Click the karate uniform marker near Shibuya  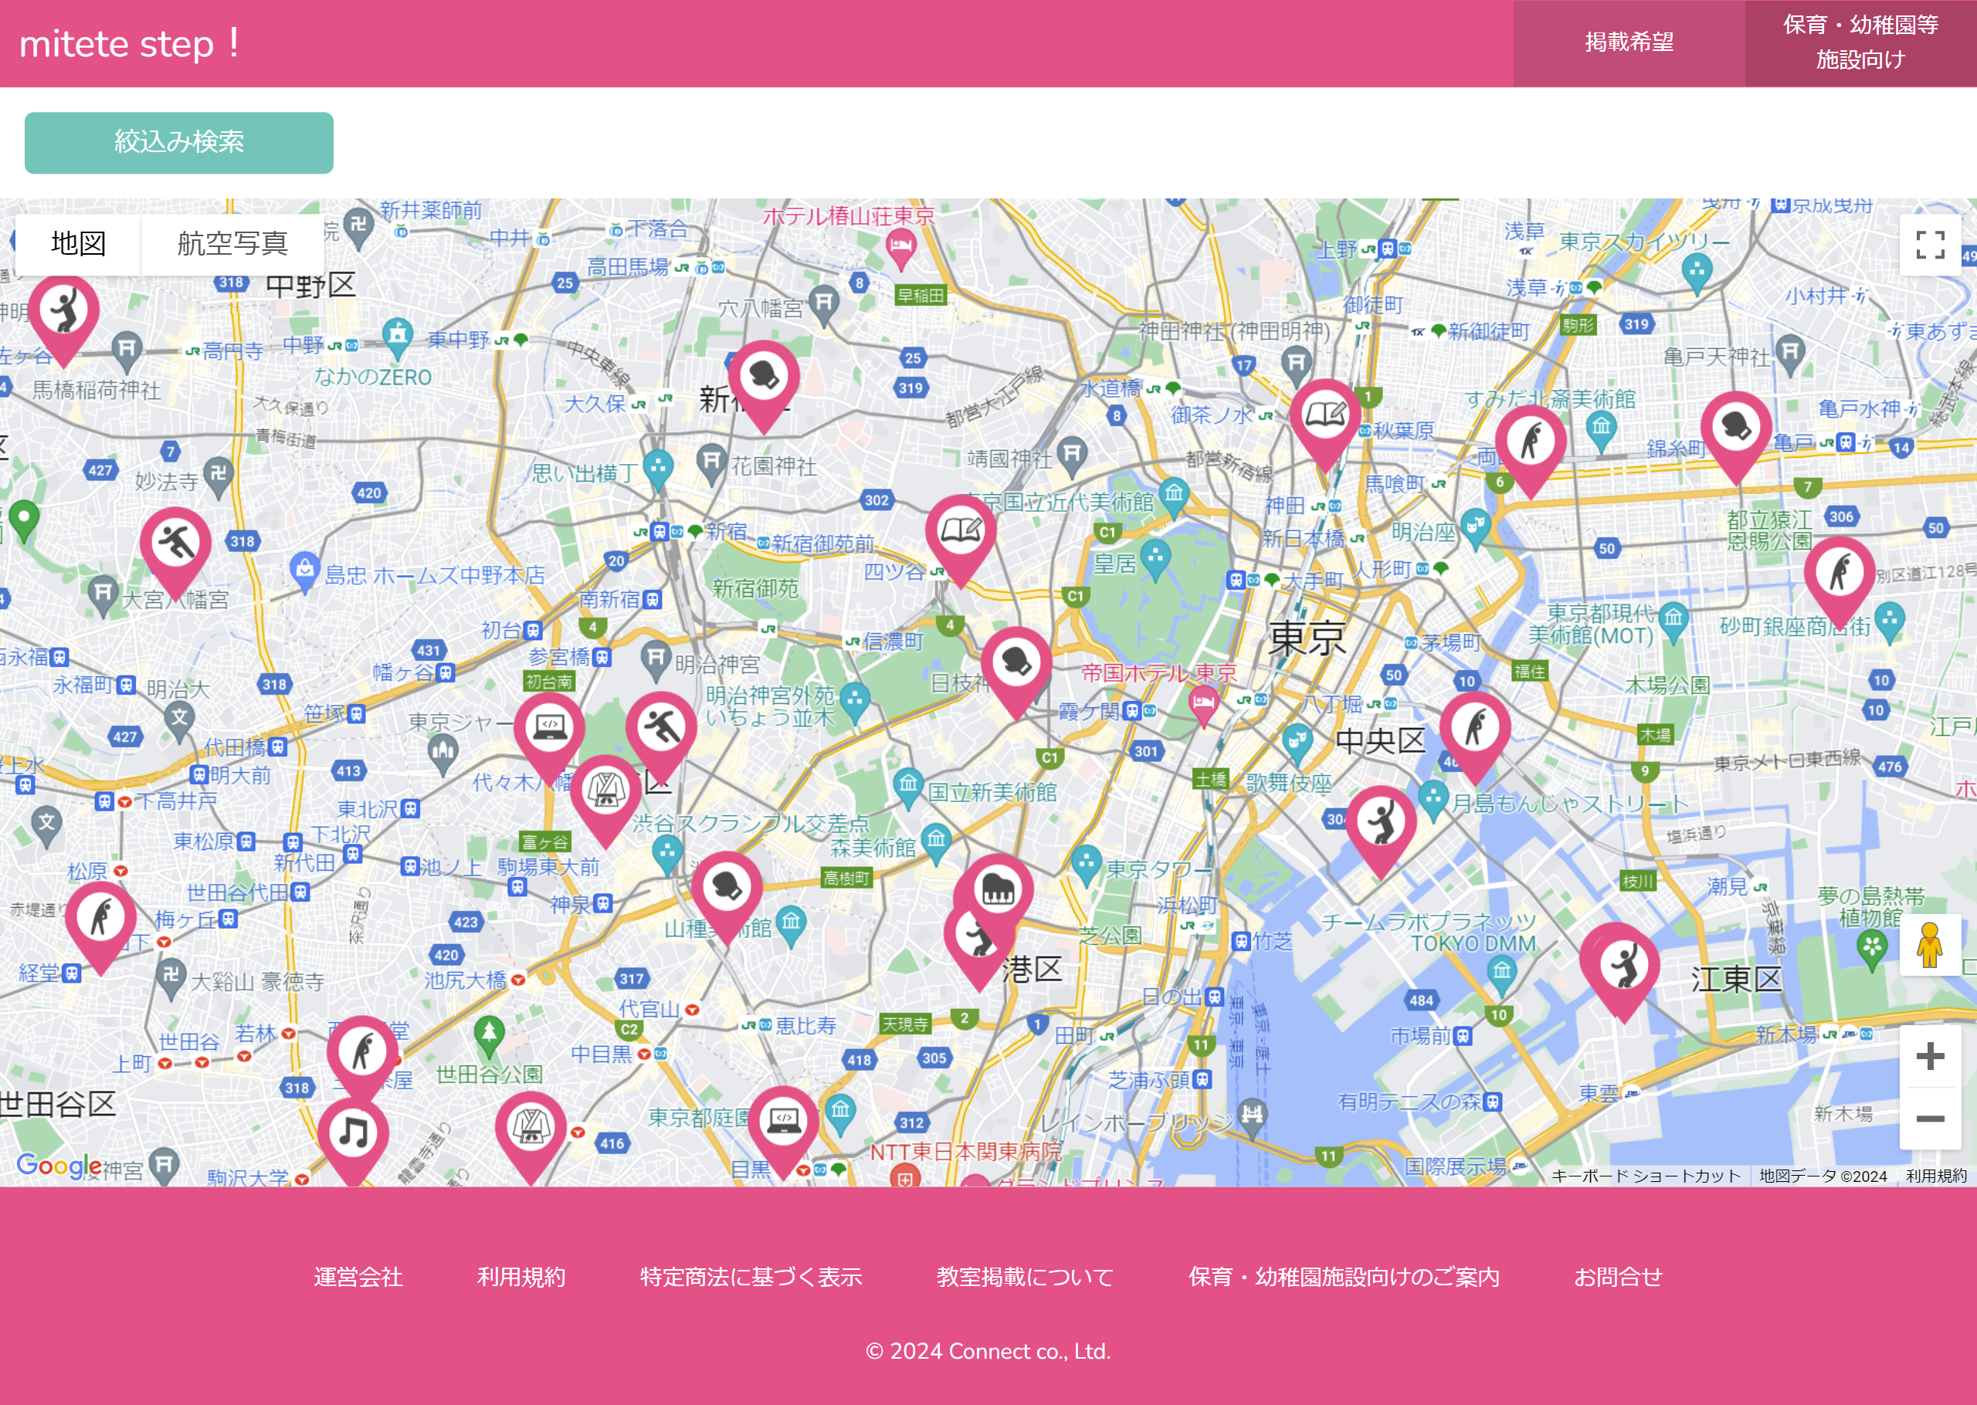tap(605, 791)
